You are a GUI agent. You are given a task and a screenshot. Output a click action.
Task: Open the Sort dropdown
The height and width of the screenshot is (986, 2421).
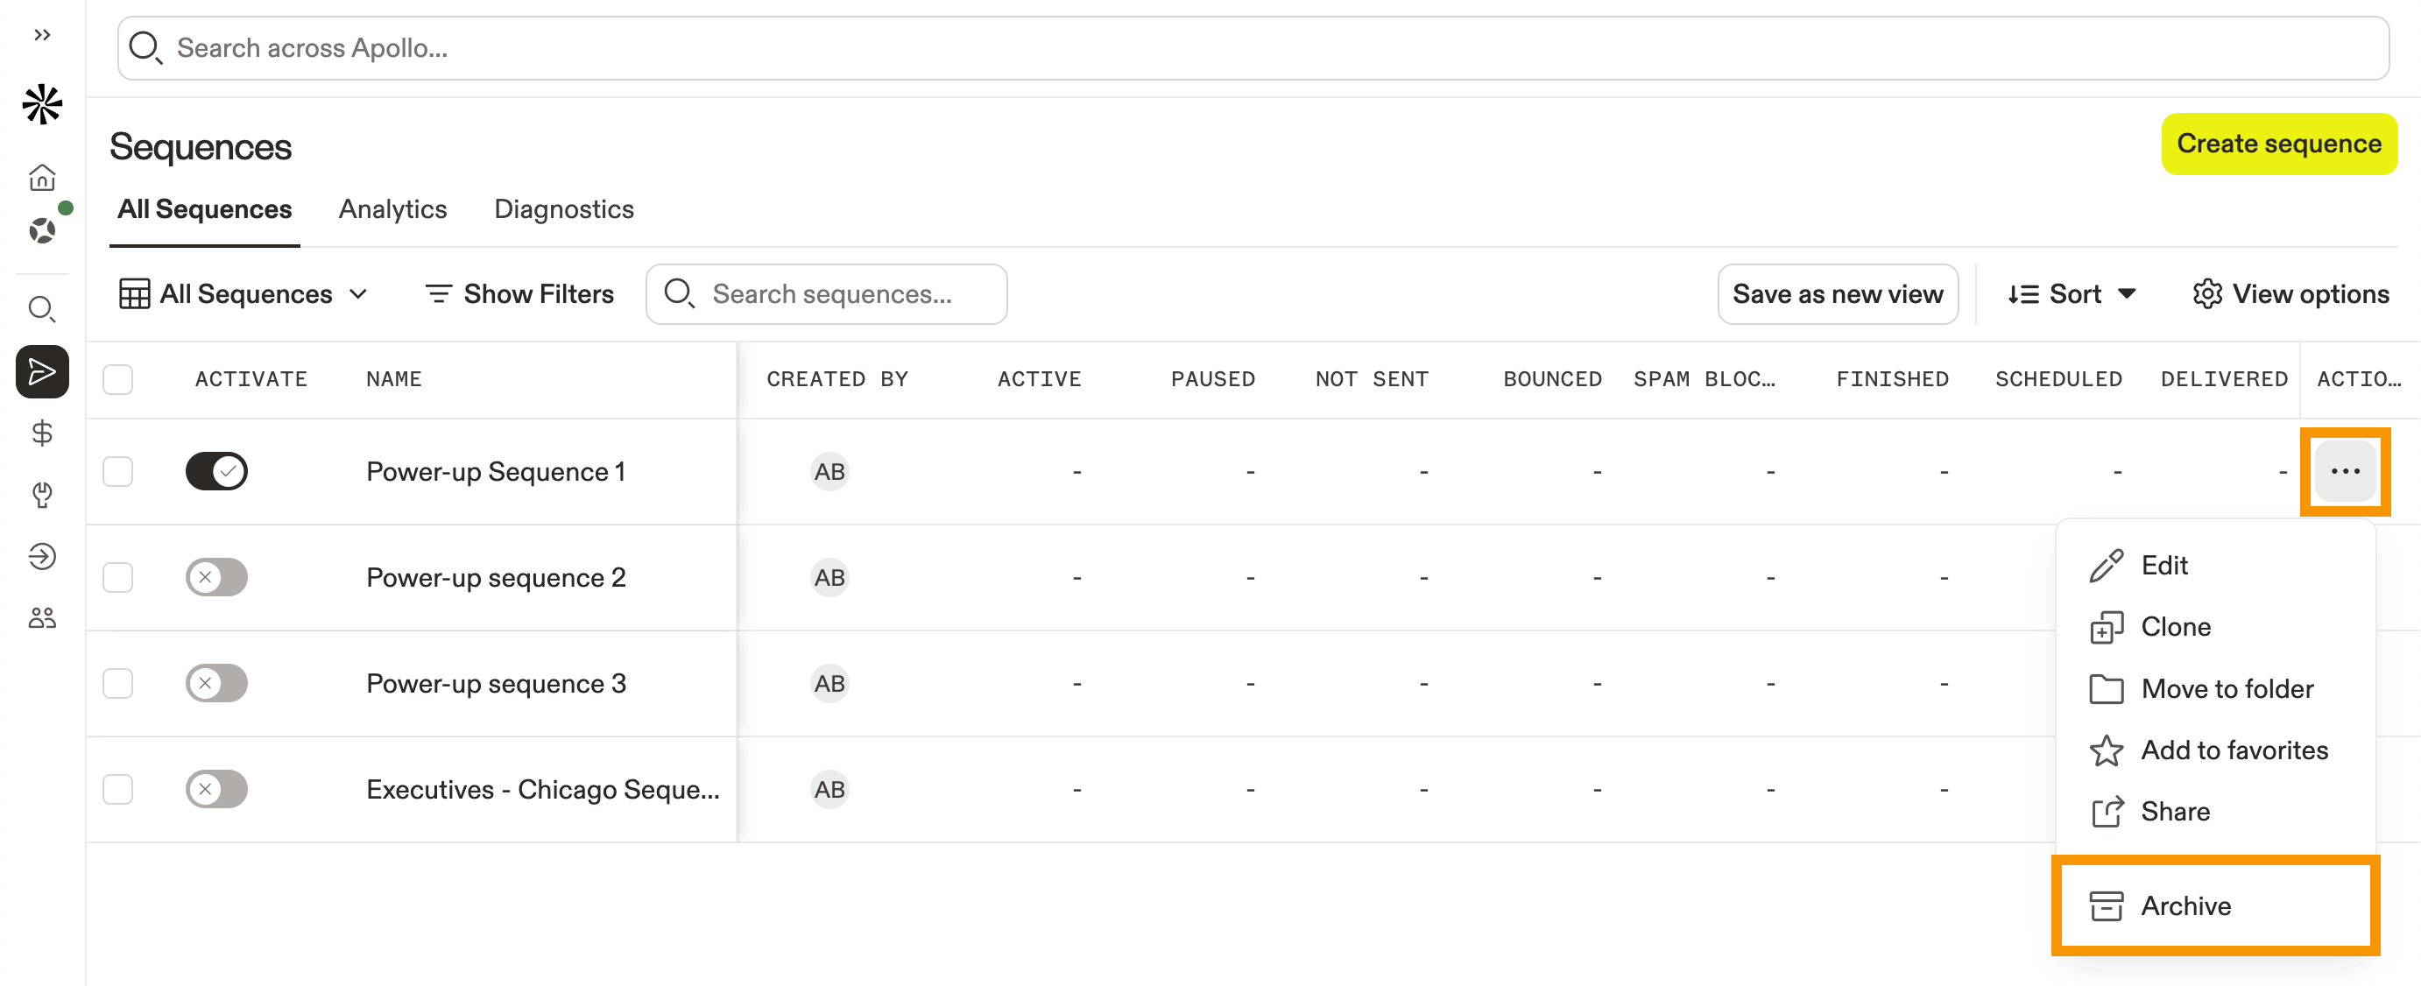coord(2072,294)
